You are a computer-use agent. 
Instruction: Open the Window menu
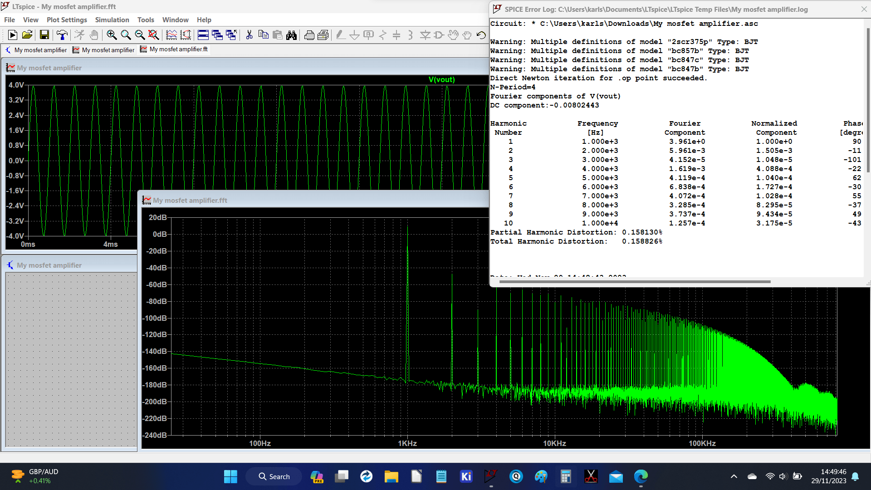pyautogui.click(x=175, y=20)
